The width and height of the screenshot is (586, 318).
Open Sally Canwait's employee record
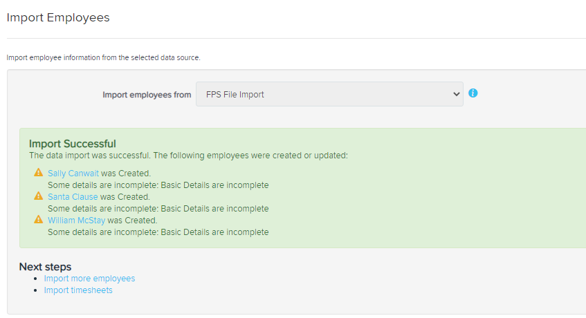73,174
